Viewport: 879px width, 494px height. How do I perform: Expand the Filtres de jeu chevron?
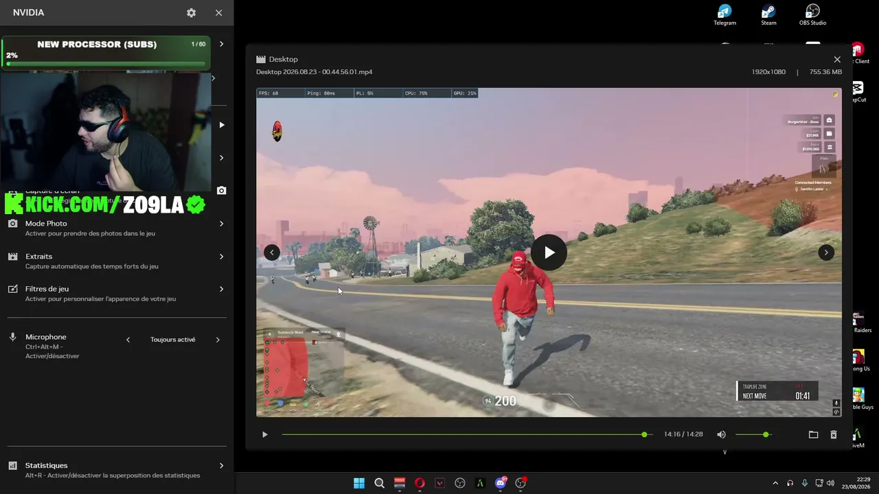pos(221,290)
